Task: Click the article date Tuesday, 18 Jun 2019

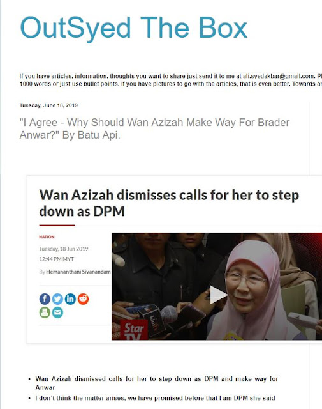Action: tap(64, 249)
